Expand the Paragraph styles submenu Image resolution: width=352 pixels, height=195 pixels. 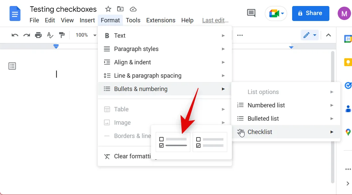click(165, 49)
